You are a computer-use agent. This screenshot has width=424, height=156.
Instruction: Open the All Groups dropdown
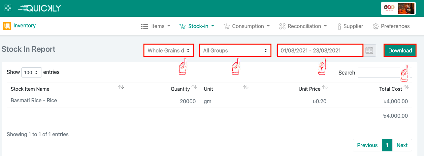point(235,50)
